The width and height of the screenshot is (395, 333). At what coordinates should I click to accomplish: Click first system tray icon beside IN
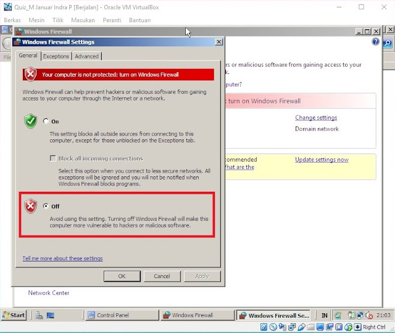click(338, 315)
